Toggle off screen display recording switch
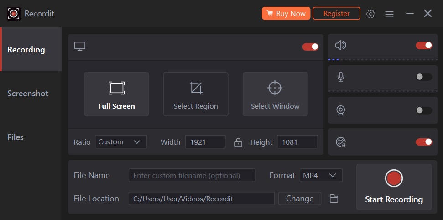Screen dimensions: 443x220 310,47
